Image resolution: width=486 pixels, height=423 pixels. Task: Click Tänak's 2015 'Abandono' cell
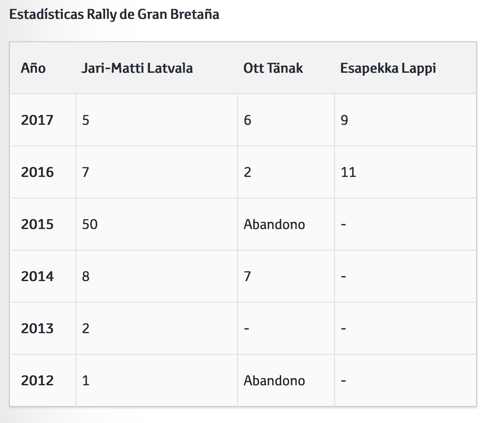(x=274, y=225)
